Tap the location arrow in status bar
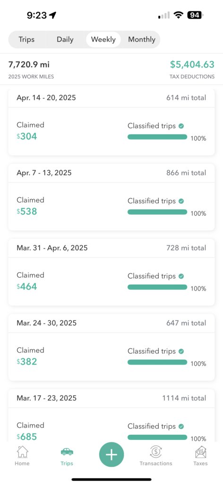Viewport: 223px width, 485px height. click(53, 15)
